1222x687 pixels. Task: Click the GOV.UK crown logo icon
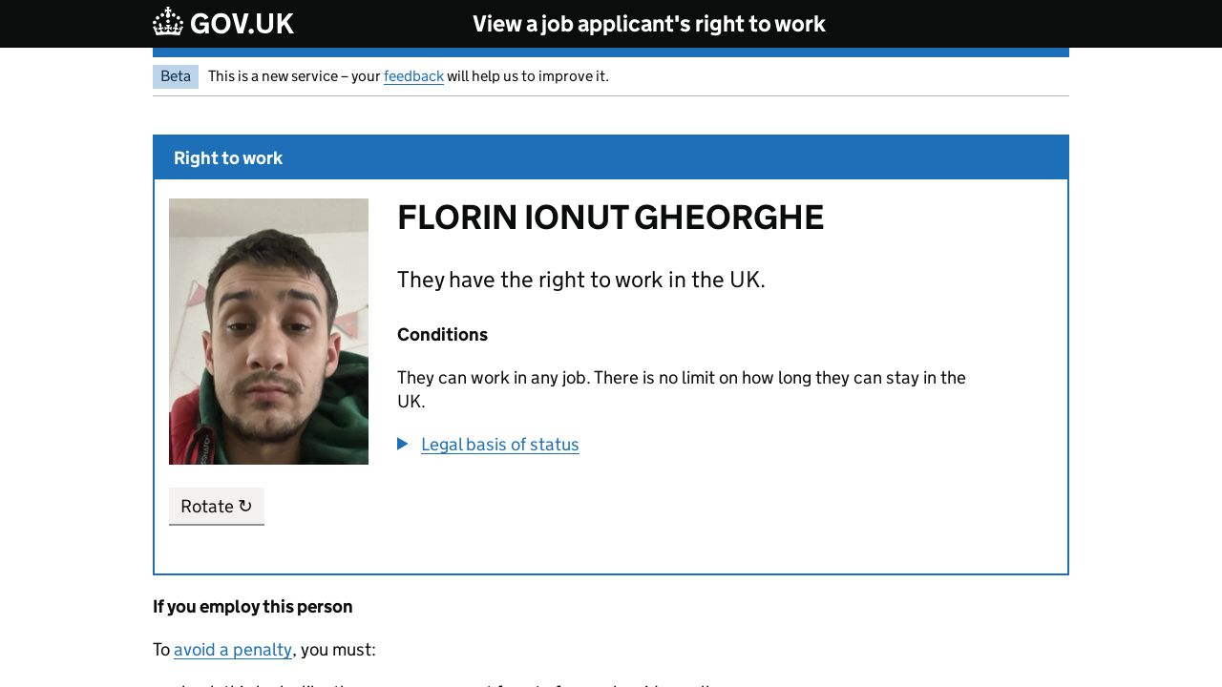pos(168,22)
